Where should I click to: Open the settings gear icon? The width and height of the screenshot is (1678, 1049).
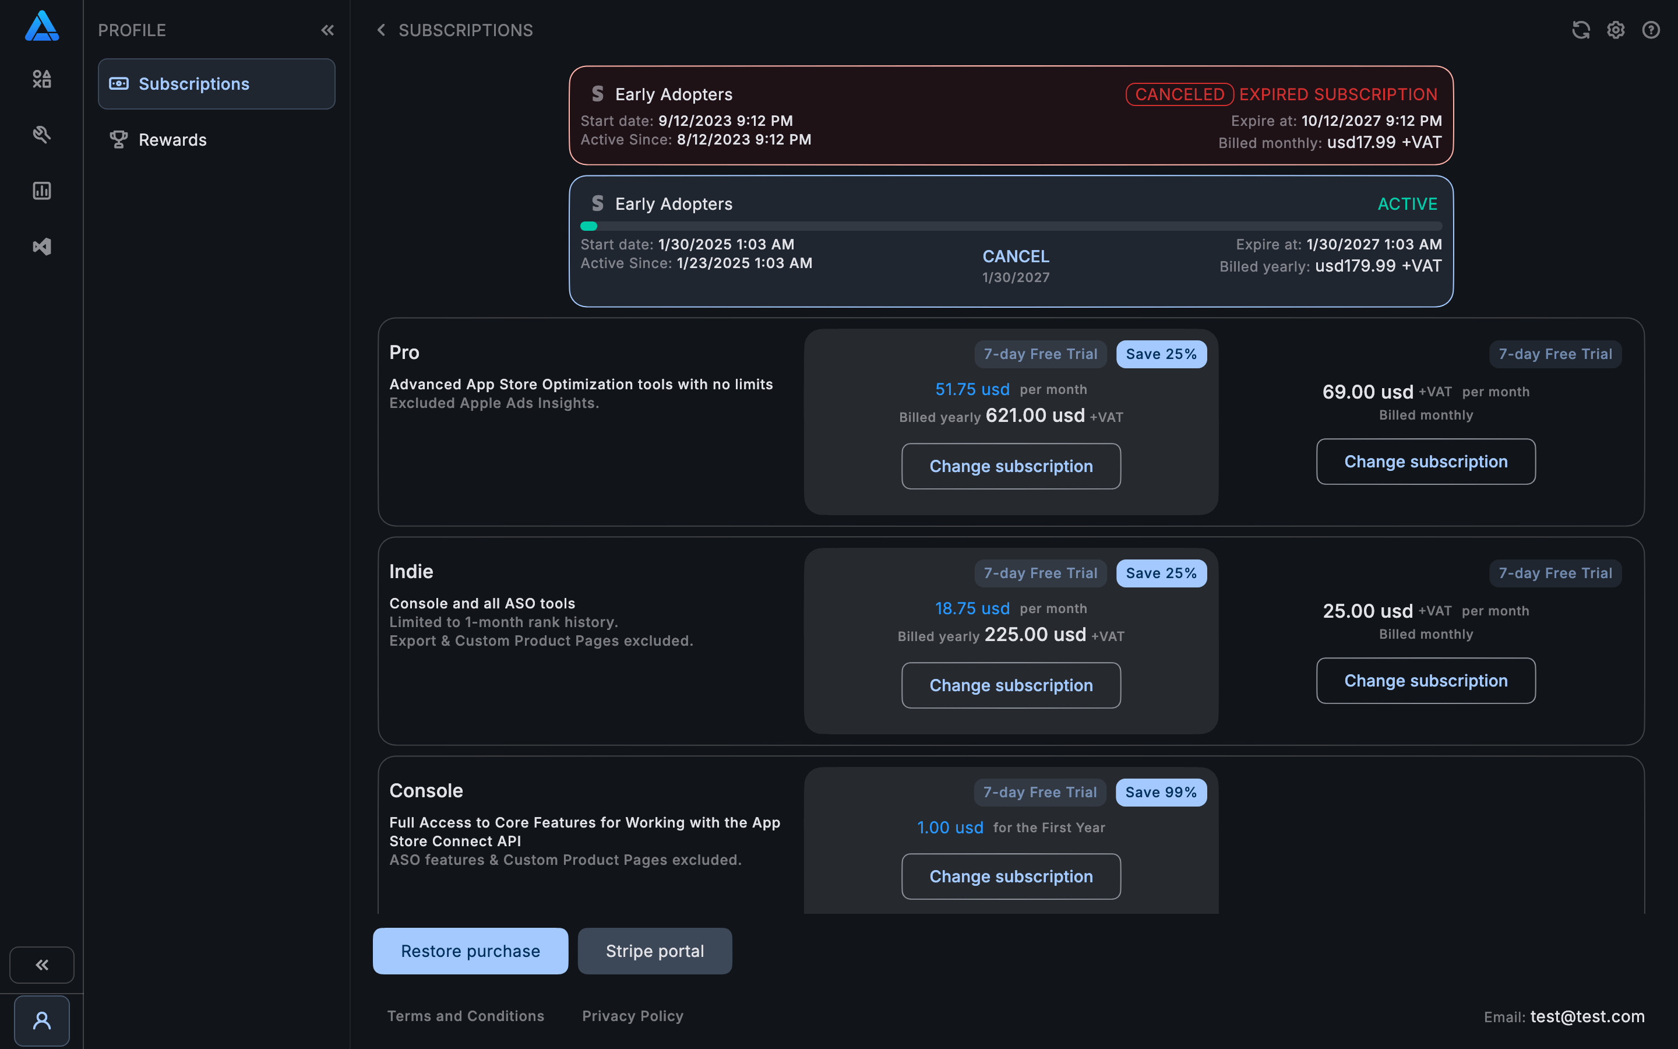[1616, 30]
